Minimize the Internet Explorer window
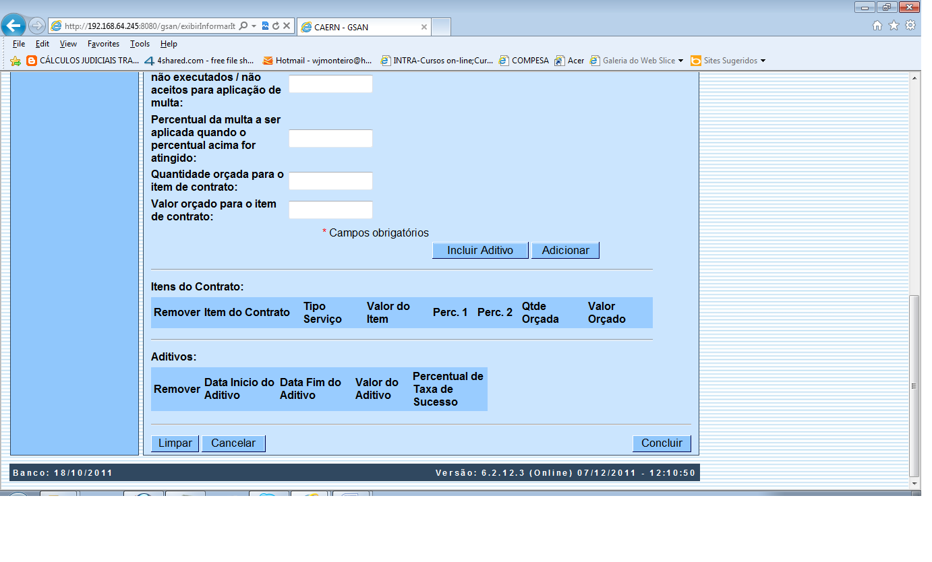 coord(865,7)
